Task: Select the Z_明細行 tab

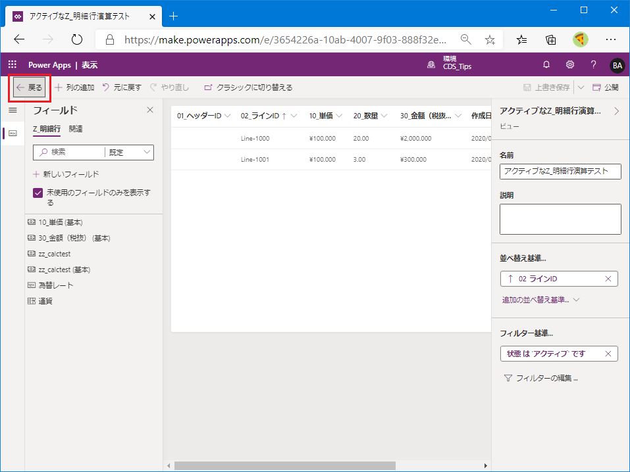Action: [x=47, y=129]
